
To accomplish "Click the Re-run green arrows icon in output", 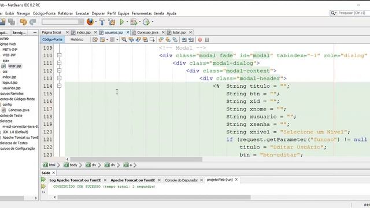I will tap(43, 180).
